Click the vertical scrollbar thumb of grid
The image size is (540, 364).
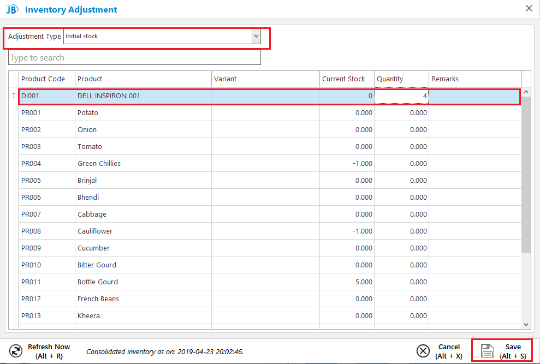[x=526, y=174]
